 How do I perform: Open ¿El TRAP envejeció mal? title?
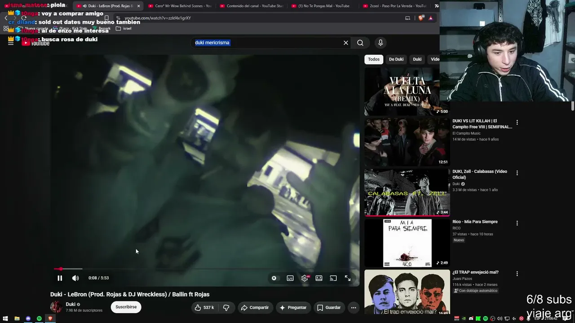coord(475,272)
